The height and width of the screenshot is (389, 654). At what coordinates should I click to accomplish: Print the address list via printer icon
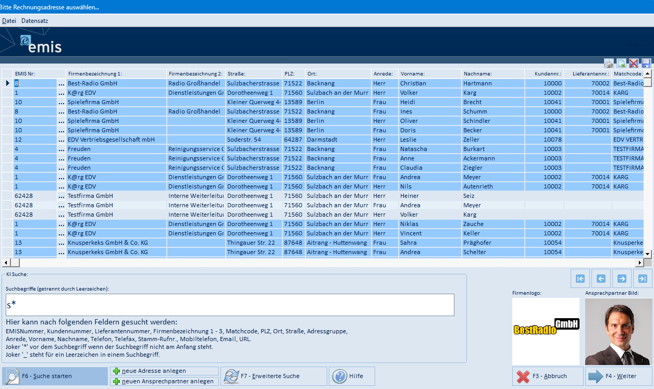pyautogui.click(x=609, y=64)
